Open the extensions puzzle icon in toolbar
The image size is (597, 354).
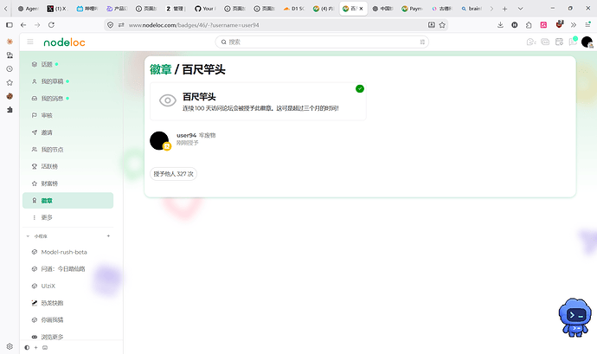tap(529, 25)
